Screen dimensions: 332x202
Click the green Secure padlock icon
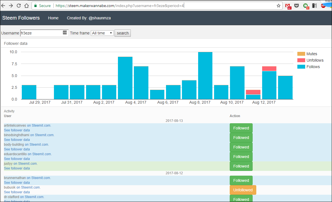(x=35, y=6)
